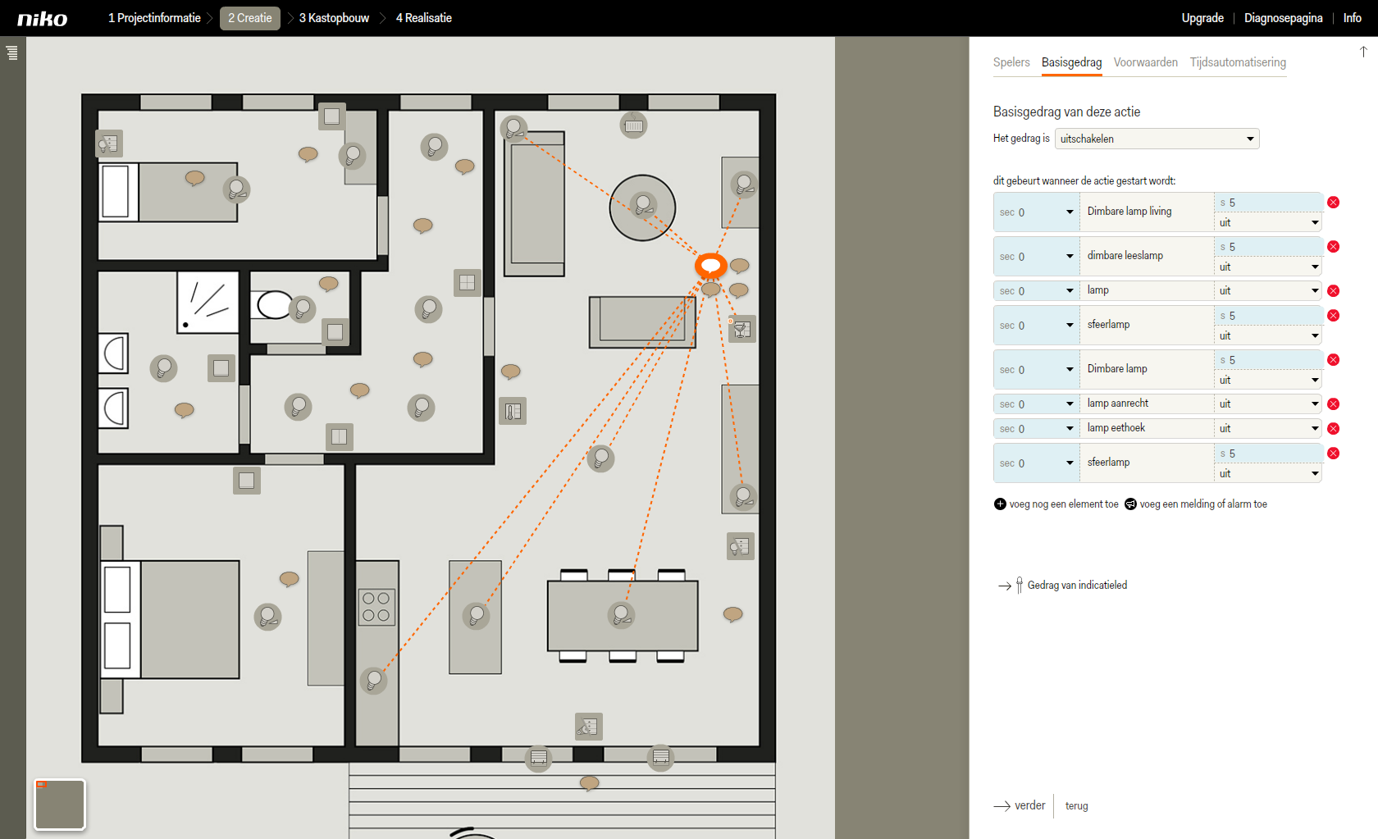Select the kitchen island lamp icon

pyautogui.click(x=476, y=616)
